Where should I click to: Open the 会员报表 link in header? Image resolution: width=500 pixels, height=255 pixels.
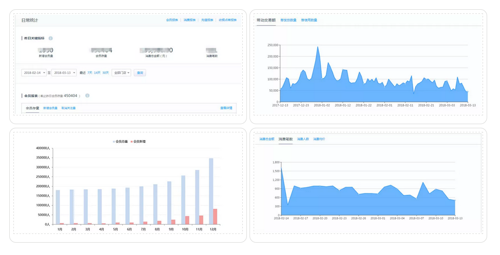click(x=172, y=20)
